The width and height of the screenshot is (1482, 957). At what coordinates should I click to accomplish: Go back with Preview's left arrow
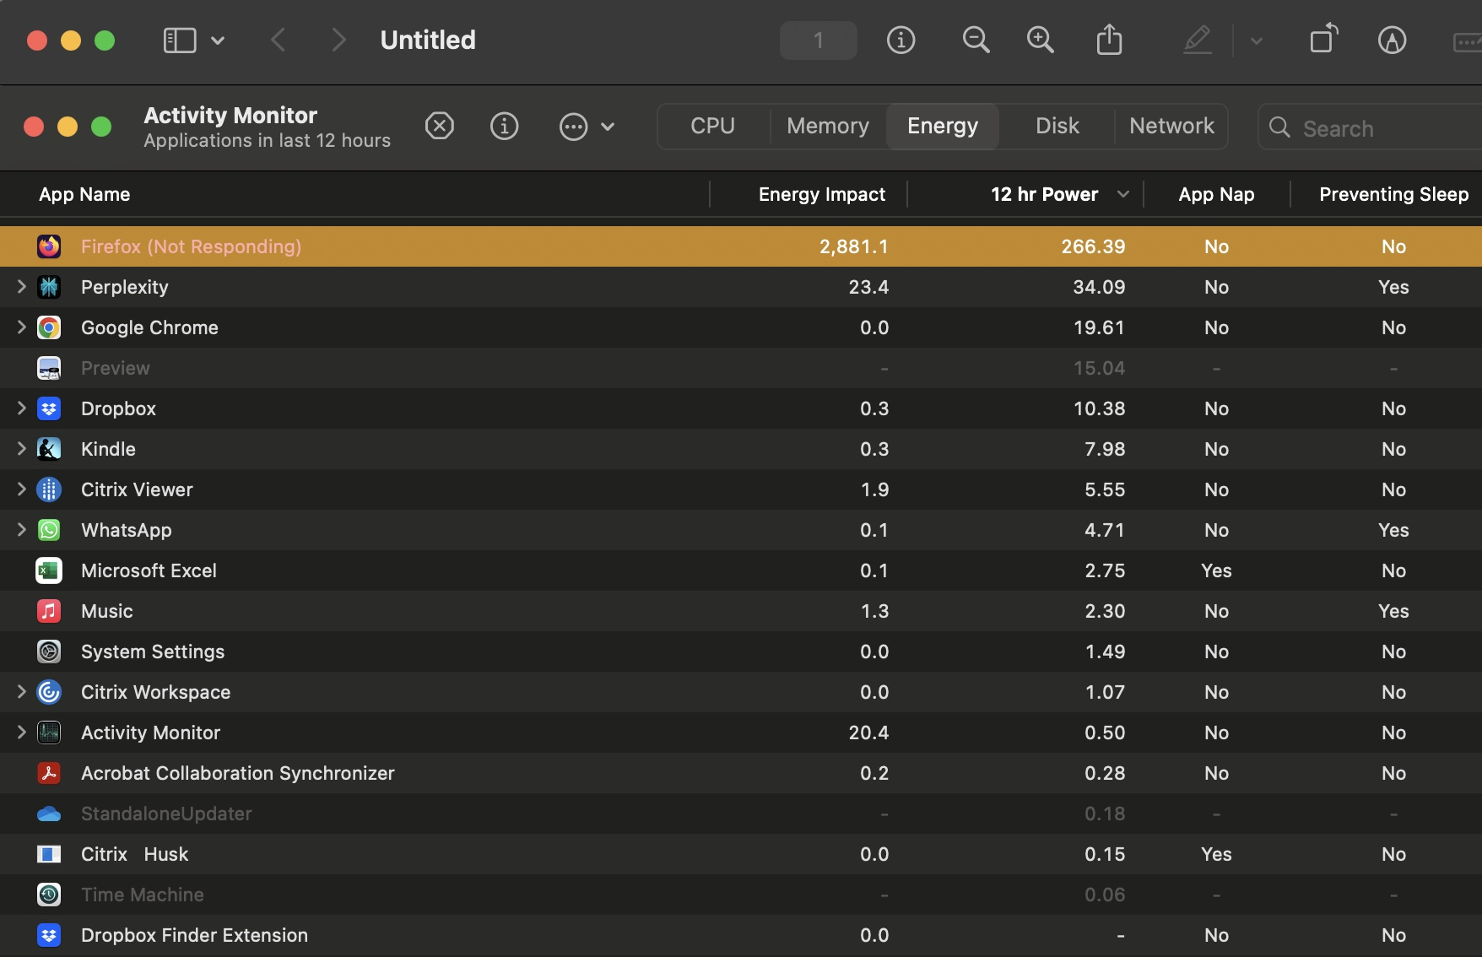click(x=279, y=40)
